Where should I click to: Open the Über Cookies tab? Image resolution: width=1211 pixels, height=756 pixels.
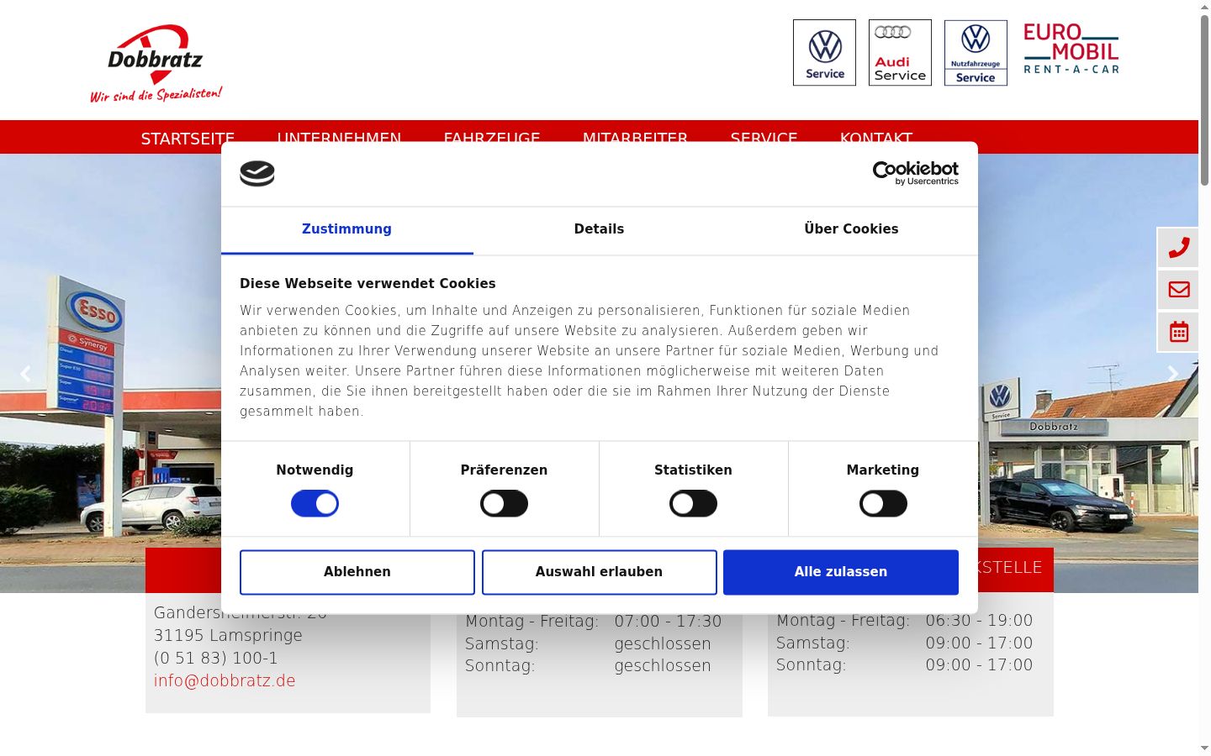pyautogui.click(x=851, y=229)
